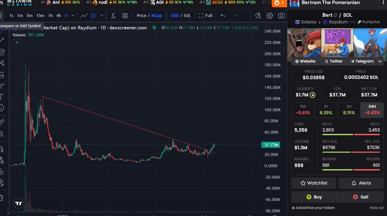
Task: Set timeframe to 4h
Action: pyautogui.click(x=59, y=15)
